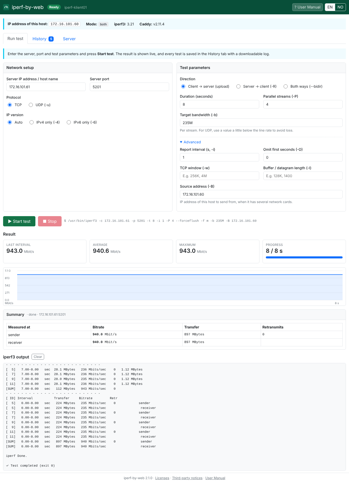
Task: Open the Licenses footer link
Action: [162, 478]
